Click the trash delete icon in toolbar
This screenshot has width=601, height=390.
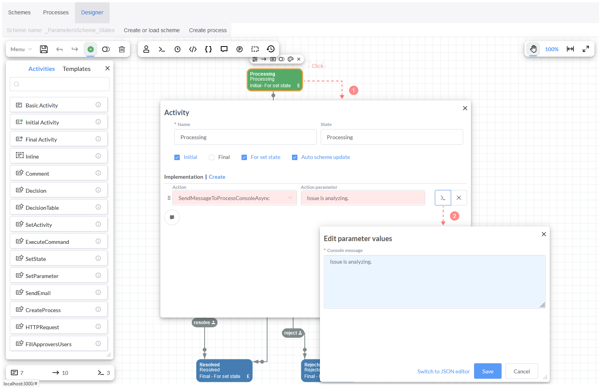[122, 49]
